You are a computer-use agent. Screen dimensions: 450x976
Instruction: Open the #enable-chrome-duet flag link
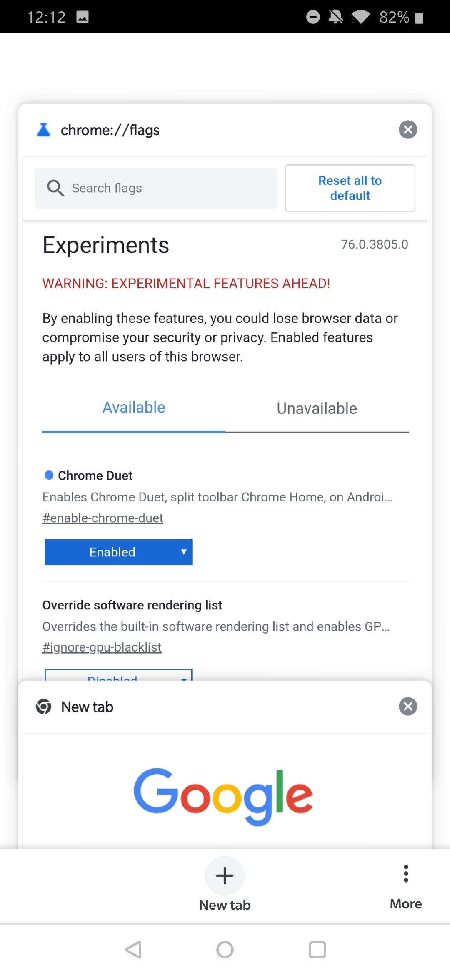(x=102, y=518)
